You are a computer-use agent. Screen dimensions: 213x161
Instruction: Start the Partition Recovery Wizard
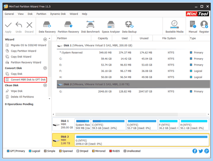[x=23, y=62]
